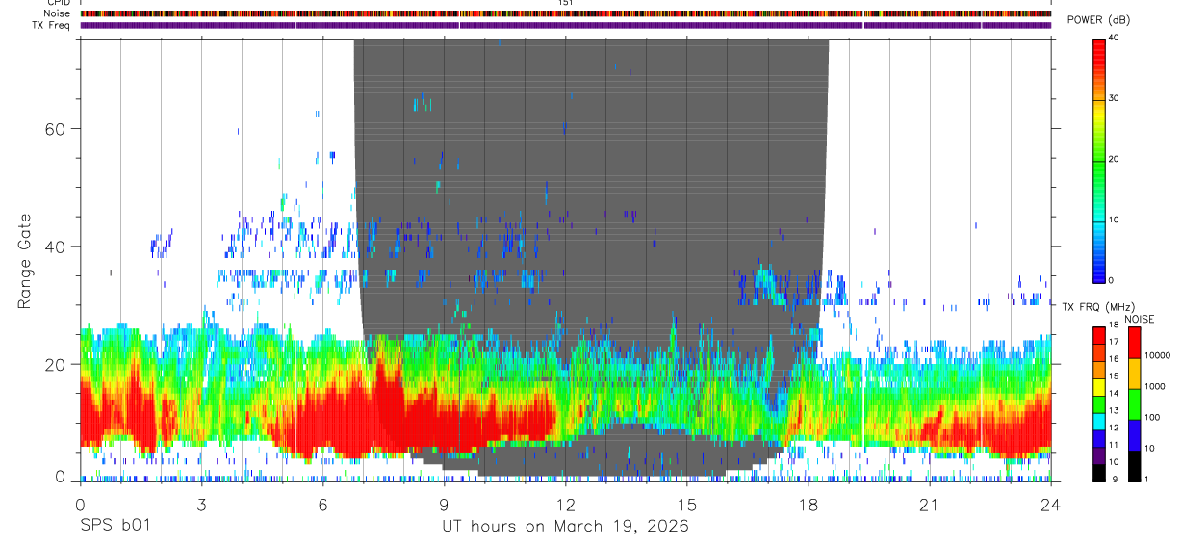Click the purple TX Freq strip above the plot
This screenshot has height=546, width=1182.
click(x=566, y=25)
